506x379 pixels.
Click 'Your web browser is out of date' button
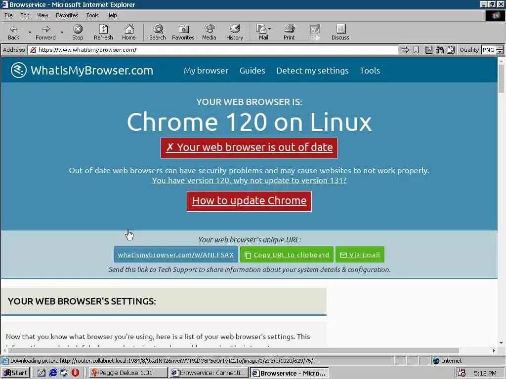tap(249, 148)
